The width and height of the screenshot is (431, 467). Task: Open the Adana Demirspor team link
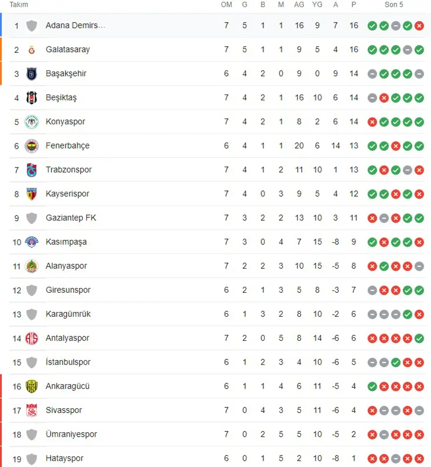tap(75, 25)
